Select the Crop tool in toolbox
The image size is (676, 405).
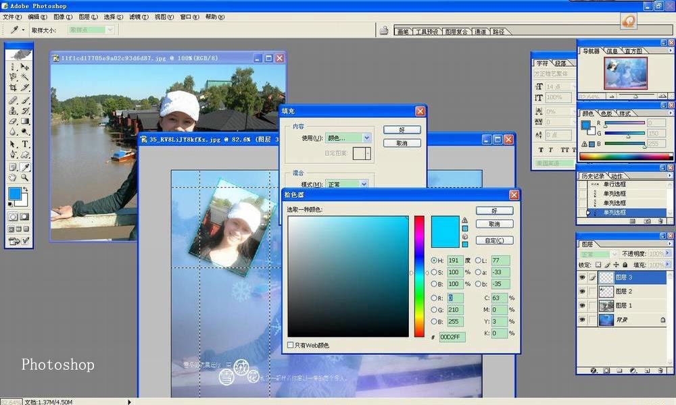point(14,88)
